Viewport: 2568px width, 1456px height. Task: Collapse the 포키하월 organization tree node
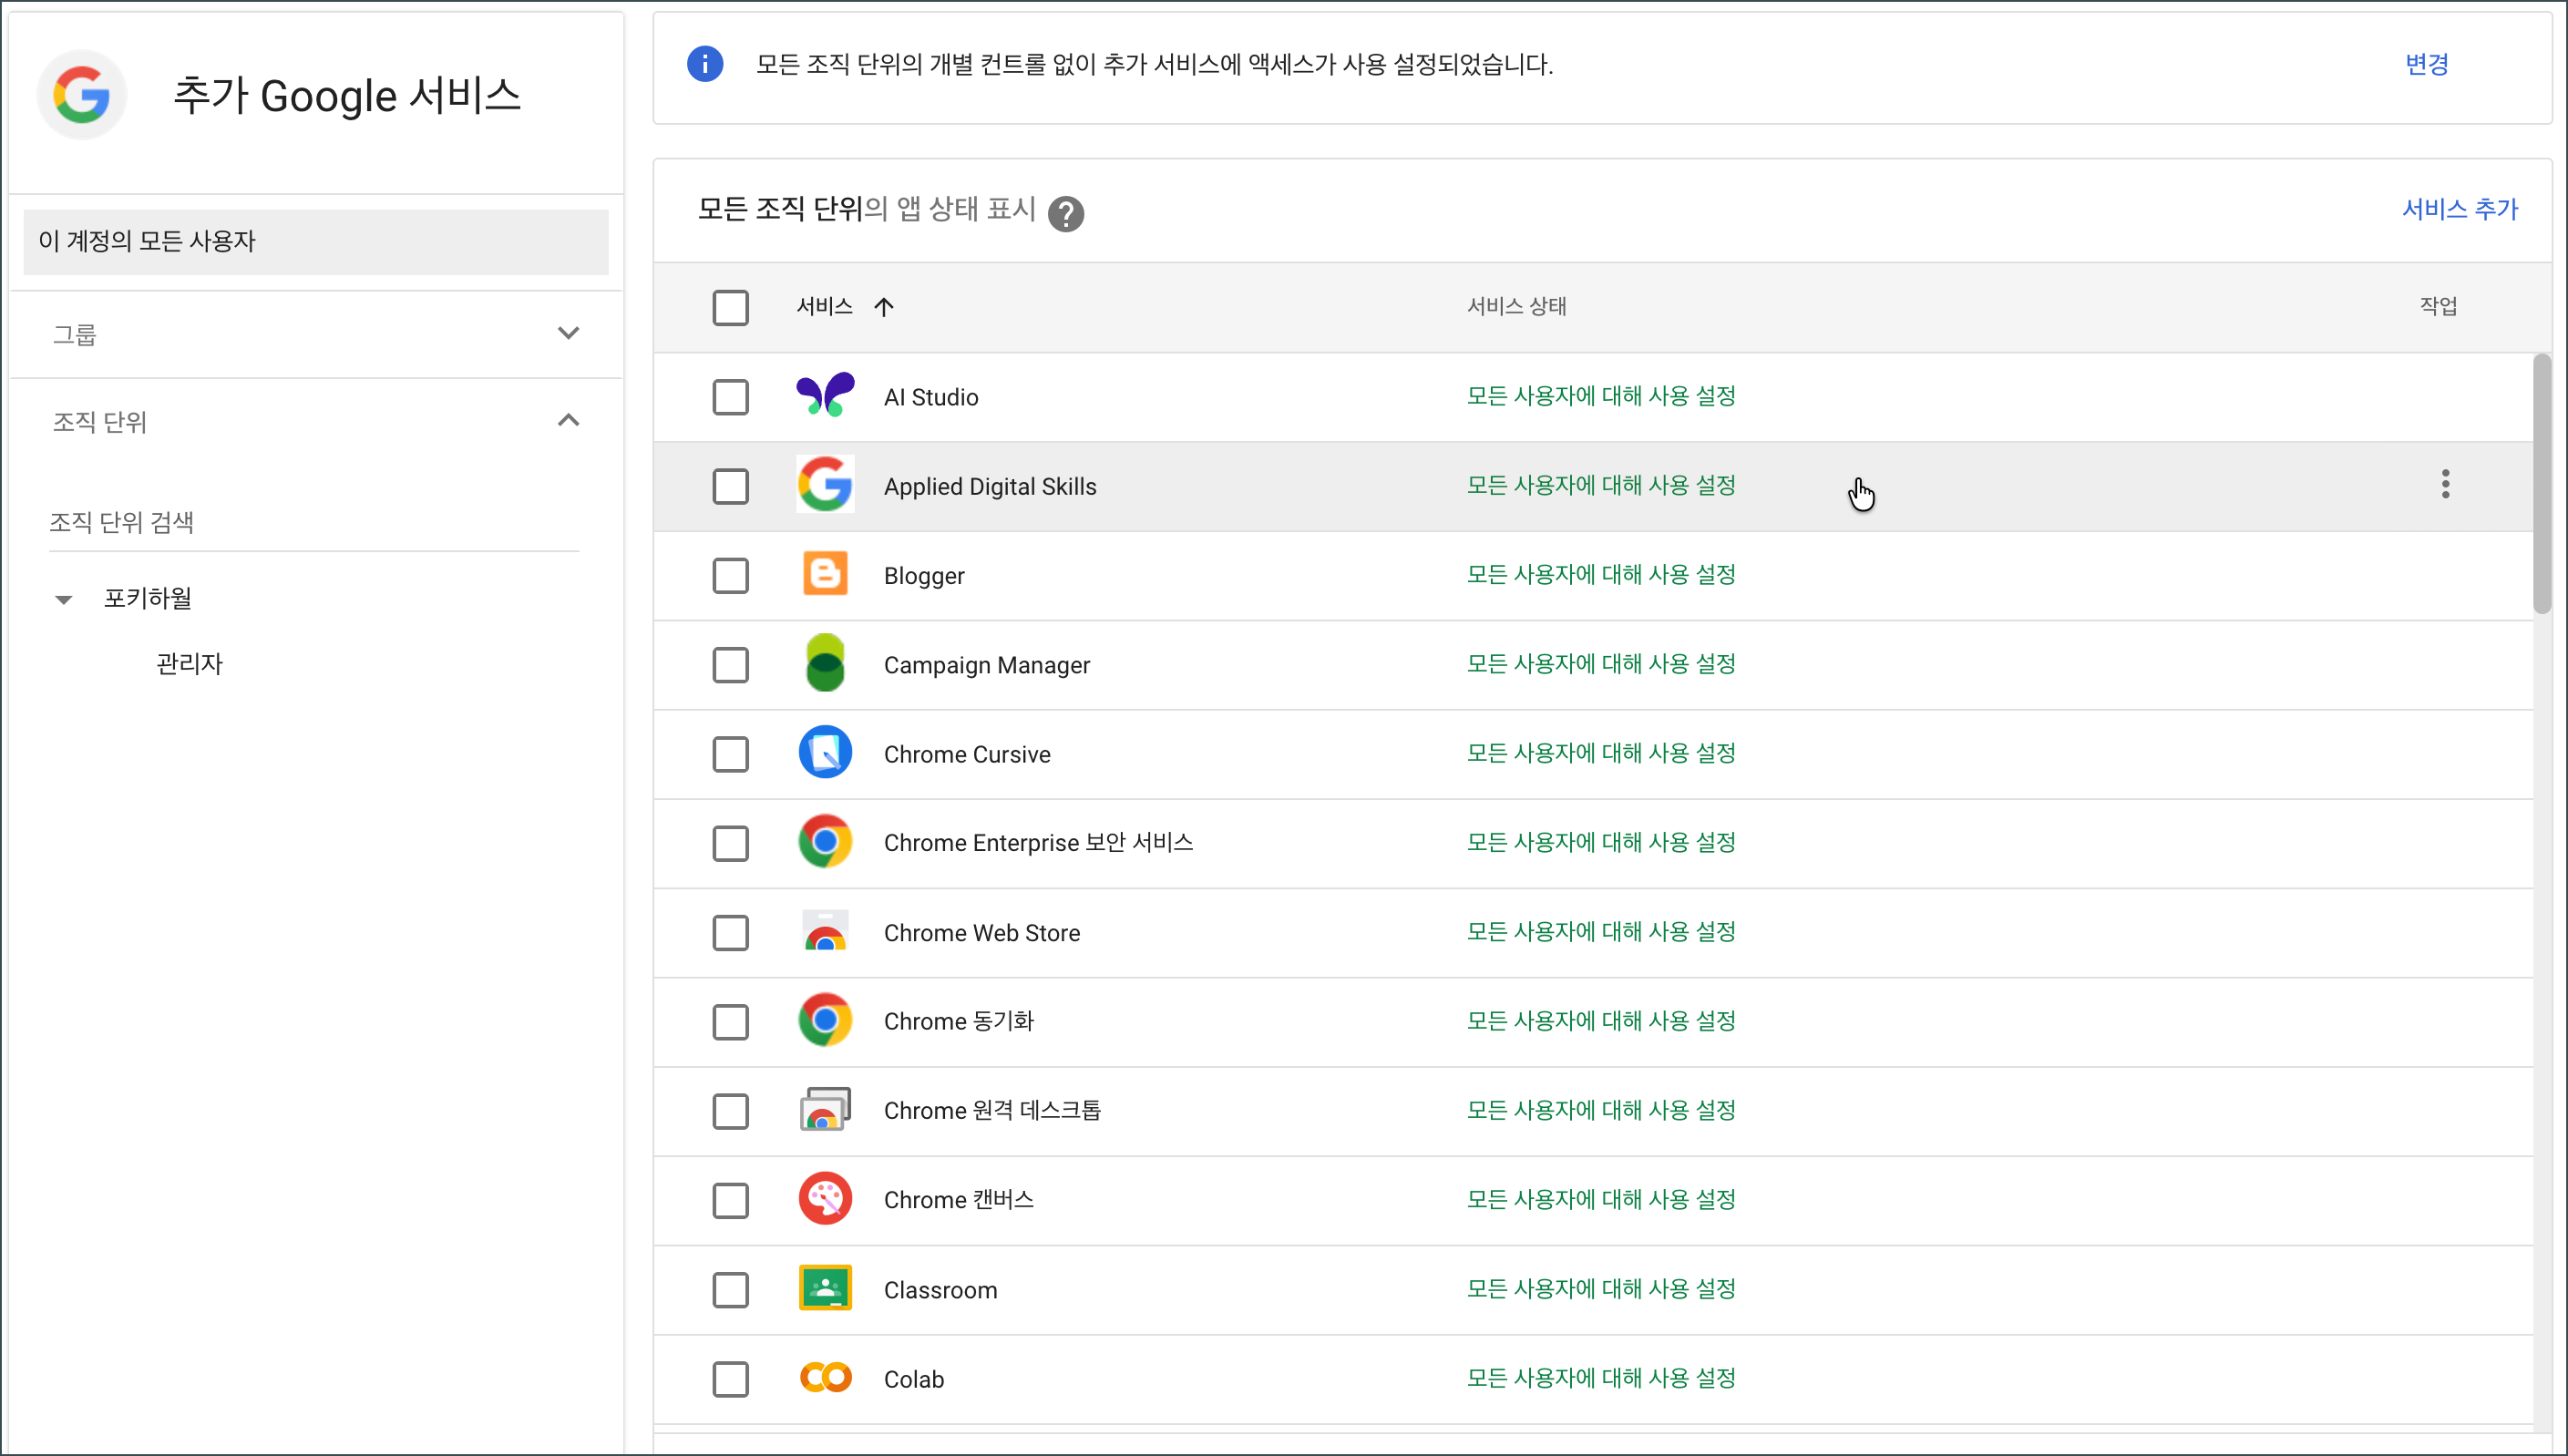64,600
